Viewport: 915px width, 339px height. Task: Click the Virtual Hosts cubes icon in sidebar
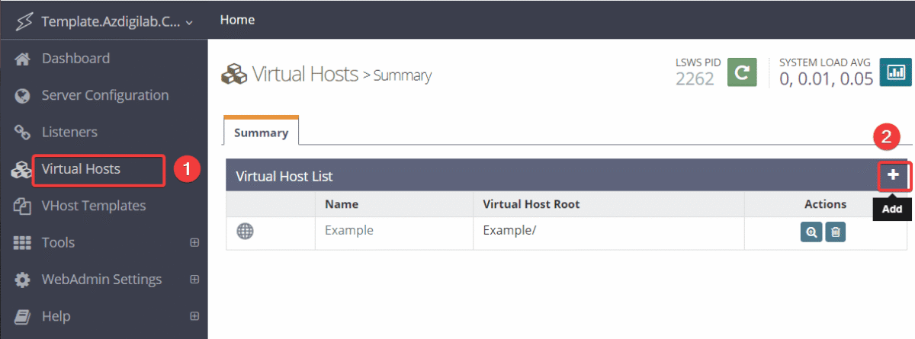pyautogui.click(x=20, y=170)
